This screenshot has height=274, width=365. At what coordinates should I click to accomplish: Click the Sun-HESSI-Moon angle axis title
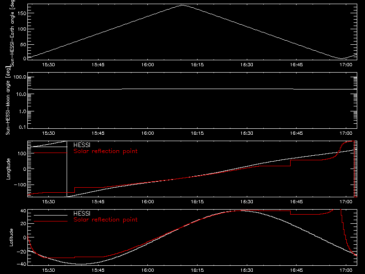pyautogui.click(x=8, y=100)
